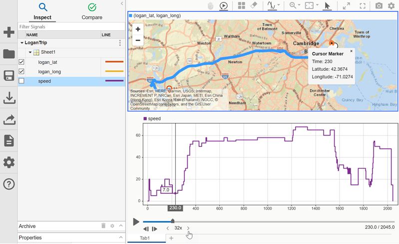This screenshot has width=399, height=244.
Task: Open the subplot layout grid icon
Action: 241,5
